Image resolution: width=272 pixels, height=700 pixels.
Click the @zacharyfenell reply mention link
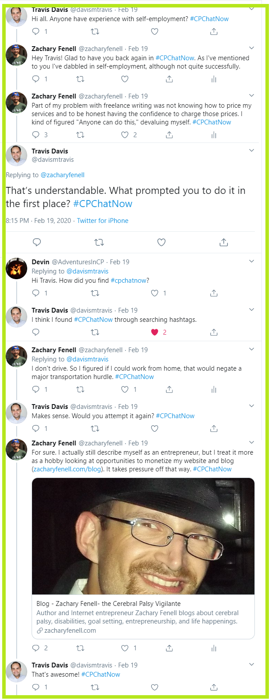tap(62, 175)
